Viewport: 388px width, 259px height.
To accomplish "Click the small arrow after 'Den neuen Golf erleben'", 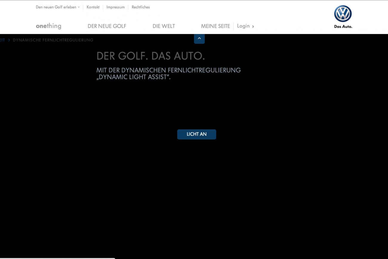I will [79, 7].
